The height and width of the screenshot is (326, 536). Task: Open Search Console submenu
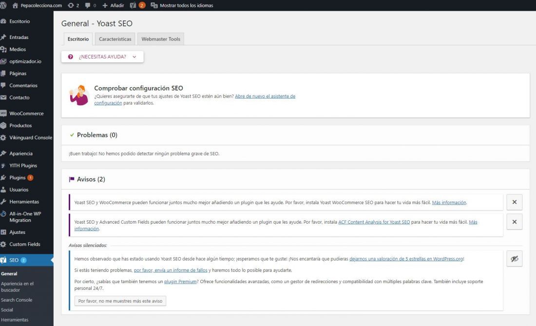click(17, 300)
